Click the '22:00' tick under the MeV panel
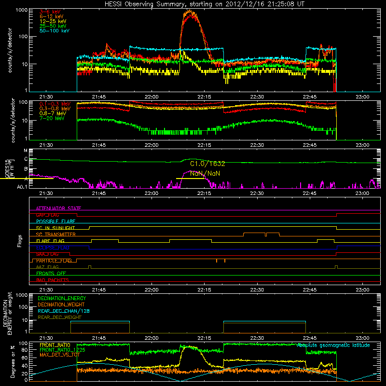This screenshot has width=386, height=386. [x=152, y=145]
